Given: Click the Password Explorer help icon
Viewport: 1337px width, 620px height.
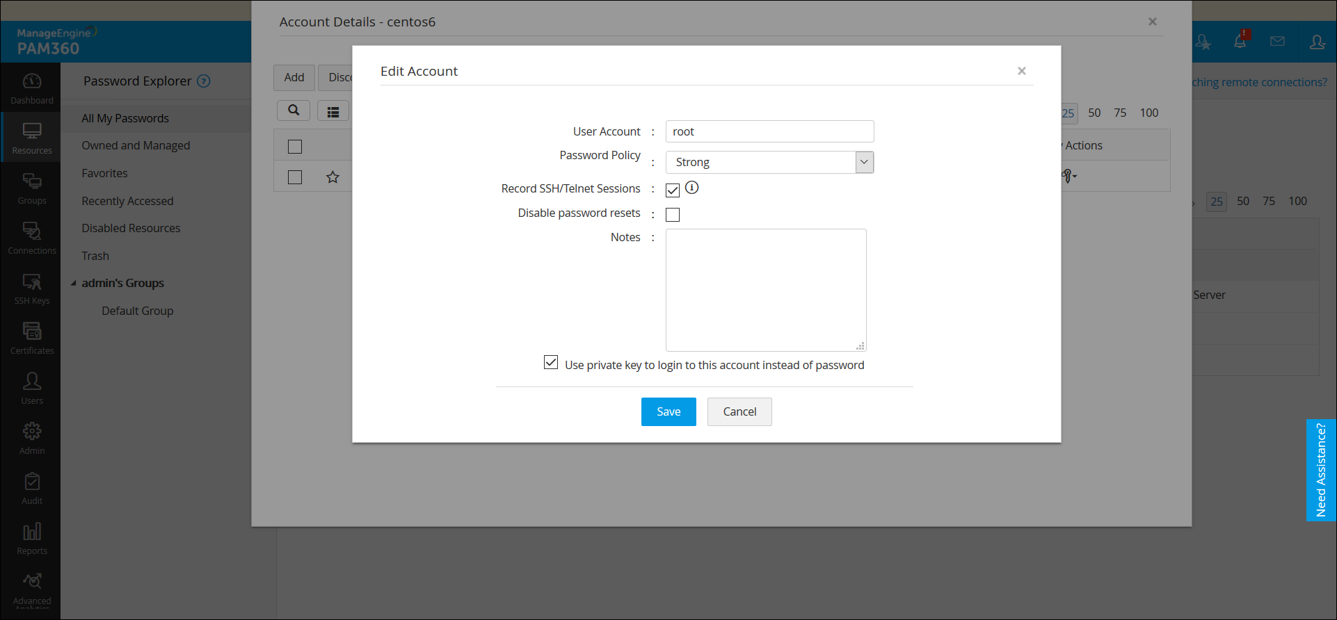Looking at the screenshot, I should click(x=203, y=81).
